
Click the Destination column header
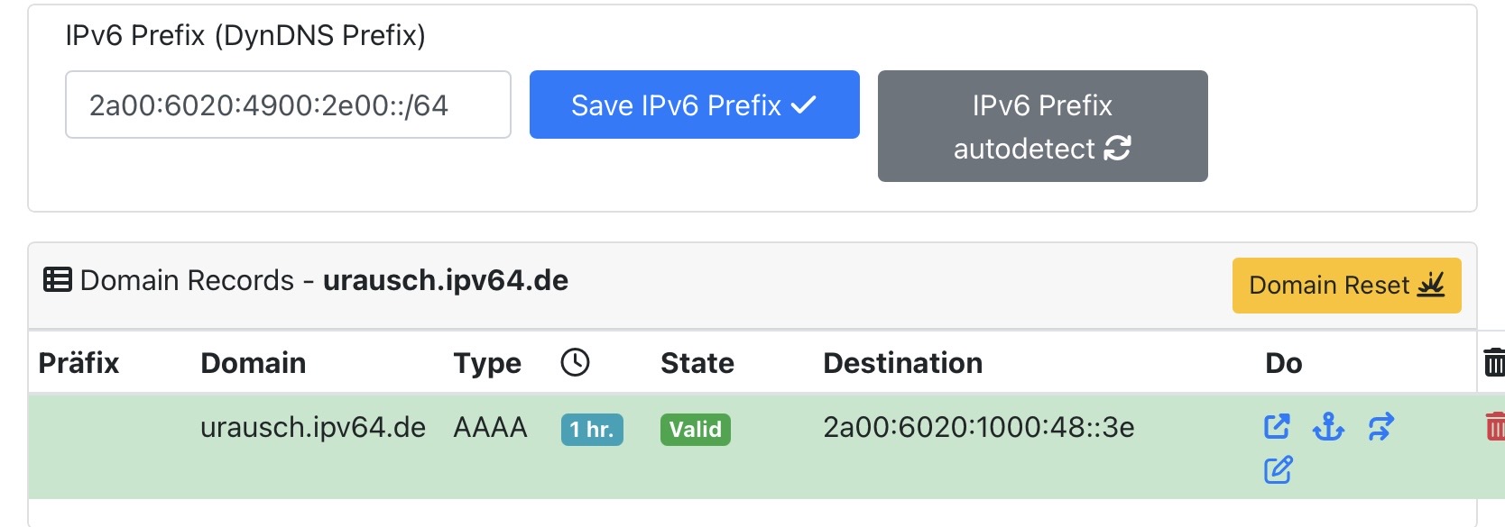point(902,363)
